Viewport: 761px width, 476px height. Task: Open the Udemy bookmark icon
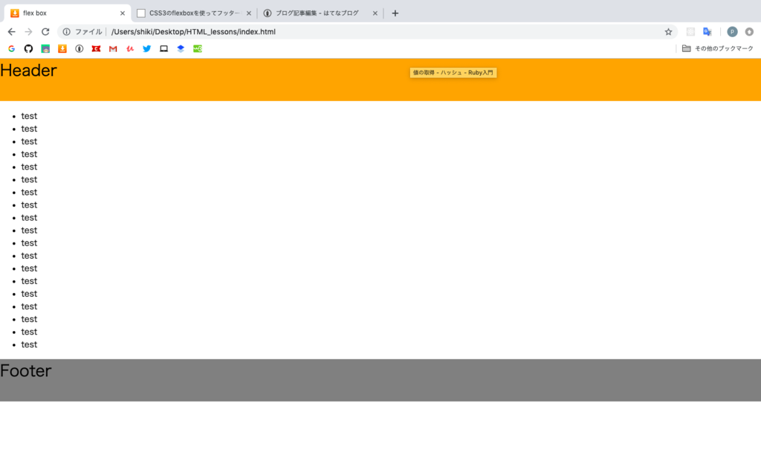[x=129, y=48]
